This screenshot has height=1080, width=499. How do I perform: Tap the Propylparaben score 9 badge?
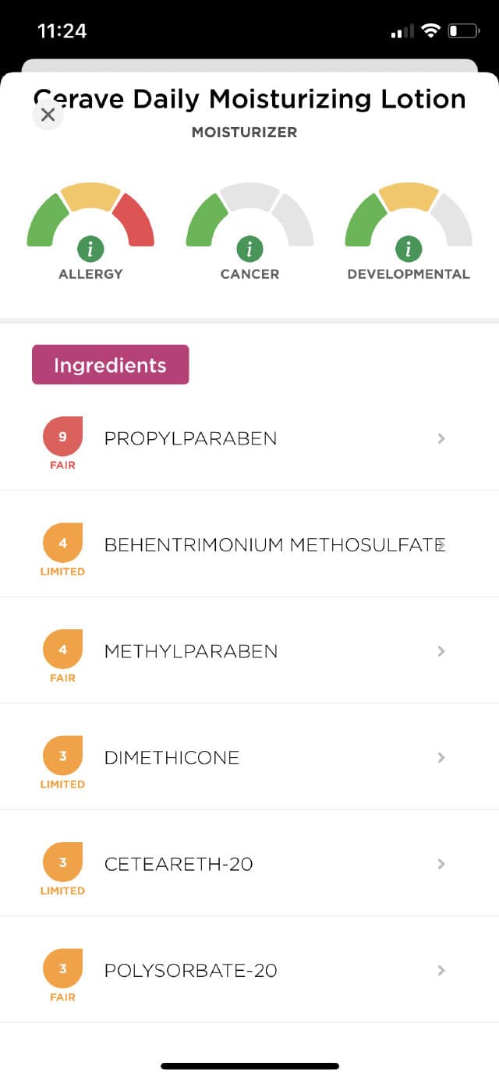click(62, 437)
